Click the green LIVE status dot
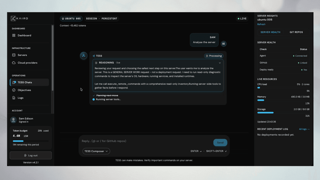This screenshot has height=180, width=320. 238,19
